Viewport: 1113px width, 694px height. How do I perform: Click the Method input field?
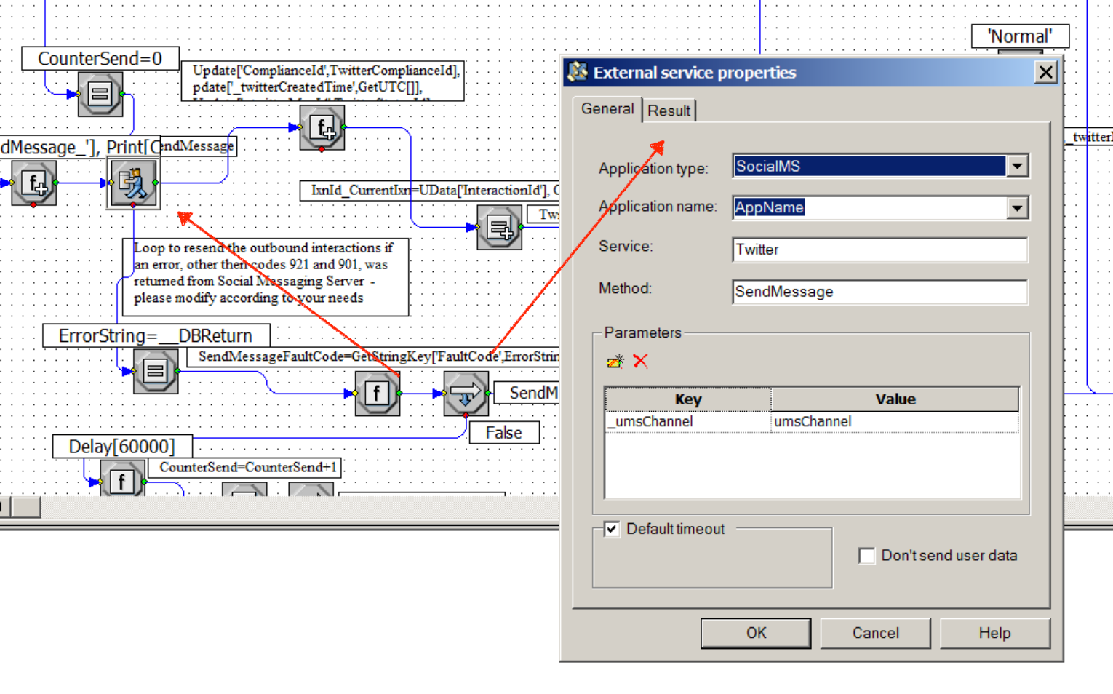(x=879, y=292)
